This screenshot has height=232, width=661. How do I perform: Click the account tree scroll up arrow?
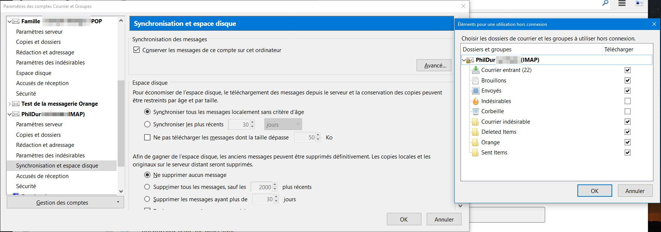[x=121, y=21]
